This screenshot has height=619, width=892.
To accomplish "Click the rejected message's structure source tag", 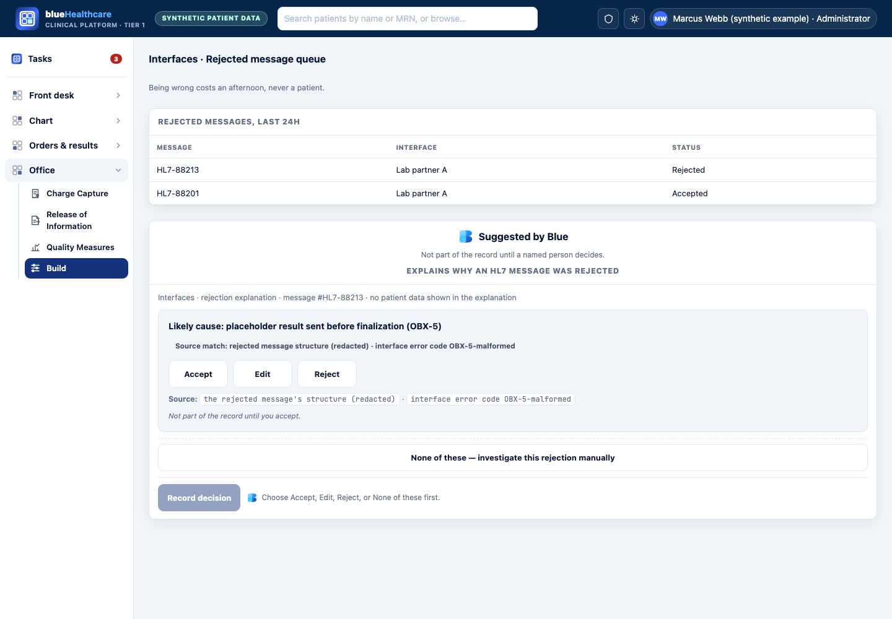I will pyautogui.click(x=299, y=399).
